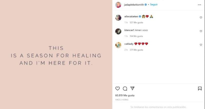Screen dimensions: 205x109
Task: Open jadapinkettsmith profile username
Action: [x=134, y=5]
